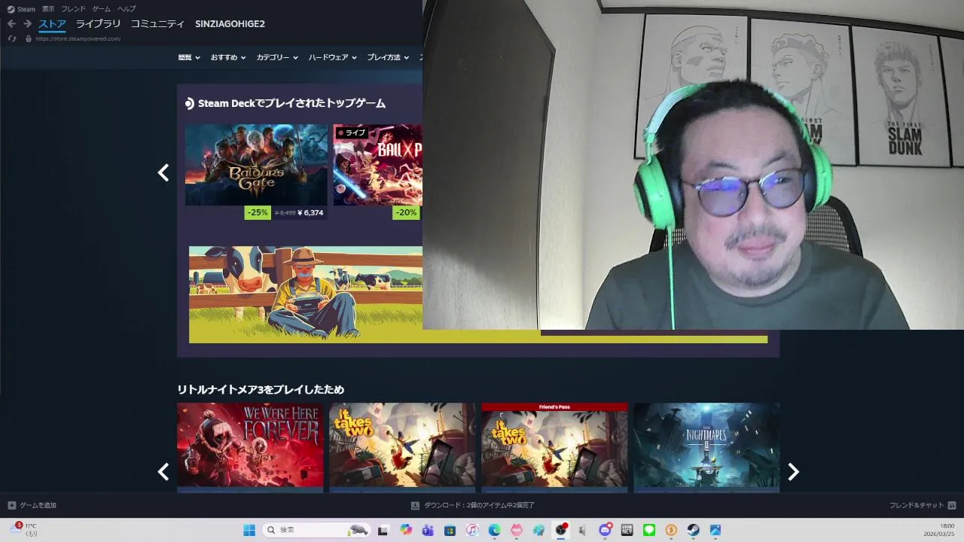Viewport: 964px width, 542px height.
Task: Click the -20% discount tag
Action: (x=406, y=212)
